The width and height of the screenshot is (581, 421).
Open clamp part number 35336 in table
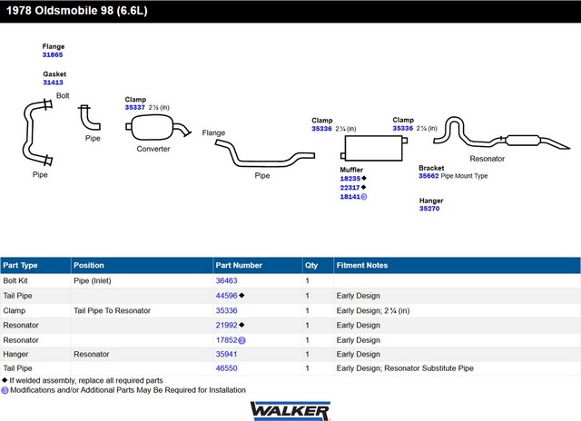[226, 310]
